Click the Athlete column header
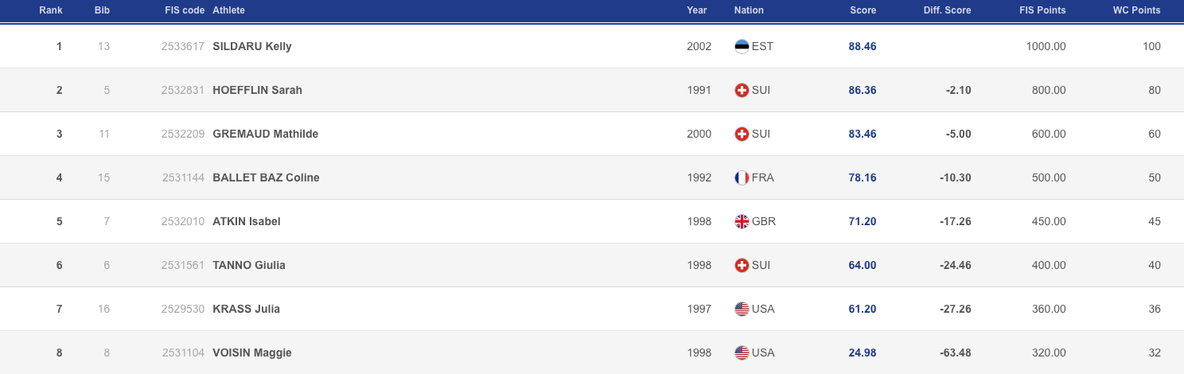The width and height of the screenshot is (1184, 374). (x=229, y=10)
